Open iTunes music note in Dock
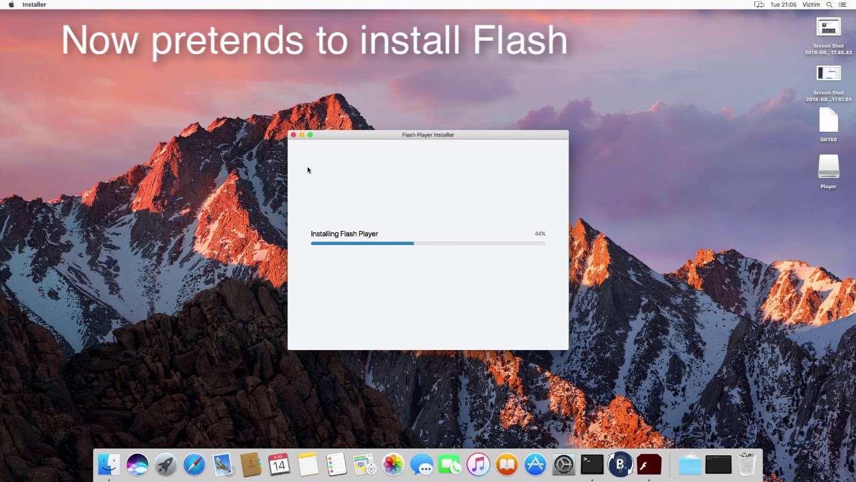The image size is (856, 482). (478, 464)
